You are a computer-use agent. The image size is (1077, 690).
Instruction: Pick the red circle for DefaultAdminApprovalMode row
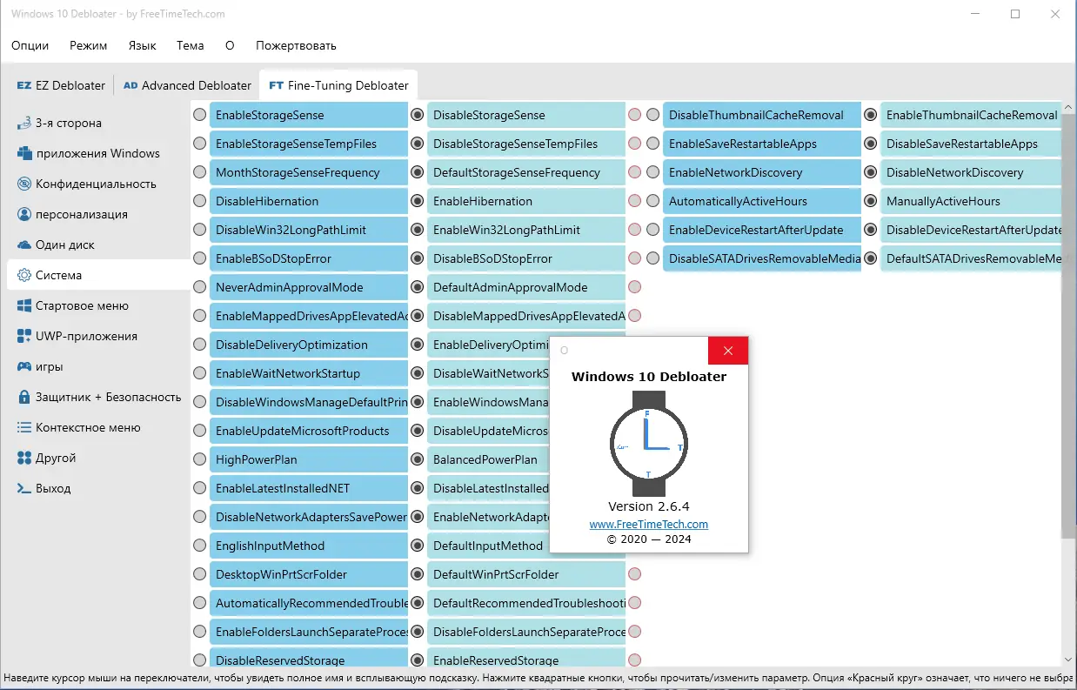[x=635, y=287]
